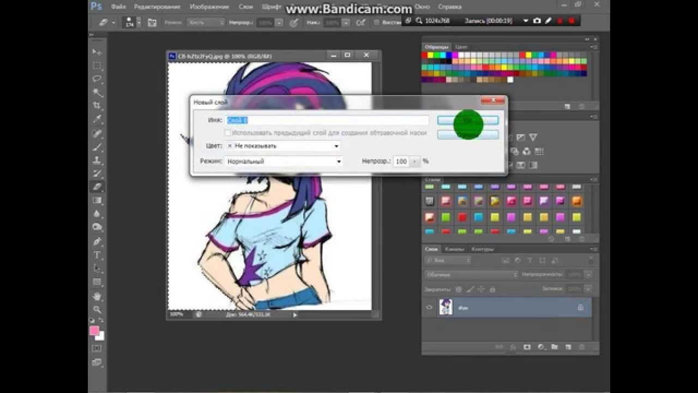Screen dimensions: 698x393
Task: Click OK in New Layer dialog
Action: tap(468, 120)
